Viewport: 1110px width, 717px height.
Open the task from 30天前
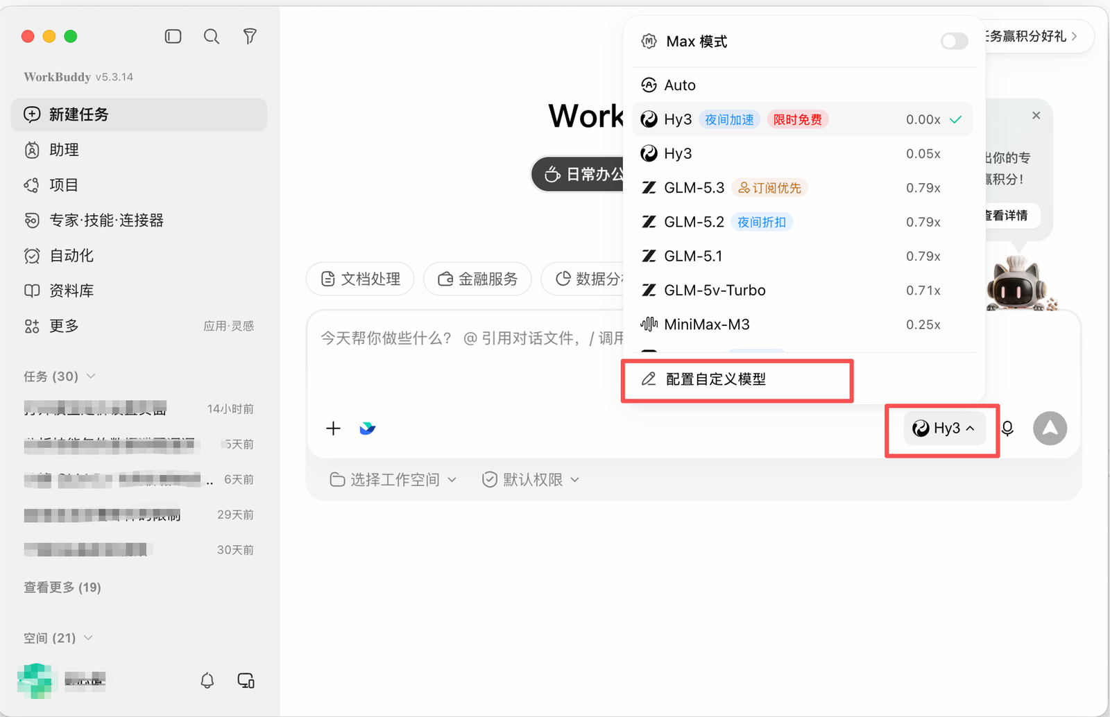click(139, 550)
